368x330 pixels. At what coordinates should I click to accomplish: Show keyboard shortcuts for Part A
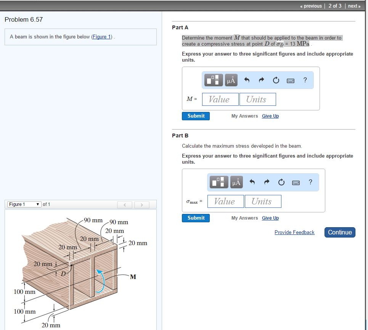click(x=291, y=81)
